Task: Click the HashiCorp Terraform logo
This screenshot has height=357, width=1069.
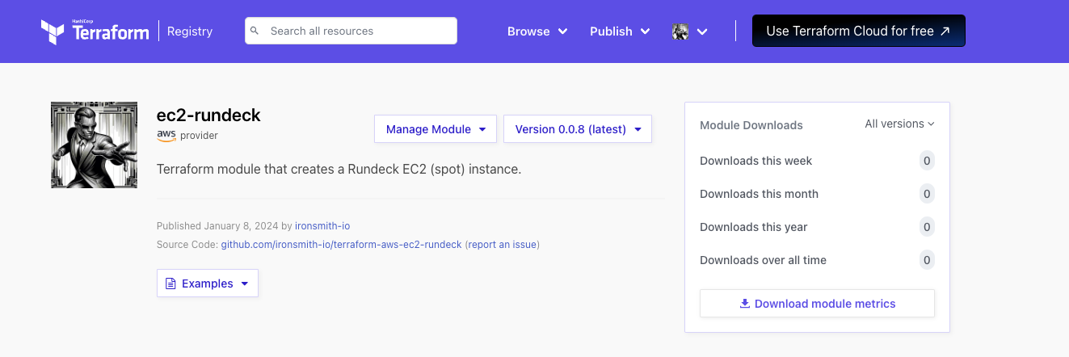Action: [x=95, y=31]
